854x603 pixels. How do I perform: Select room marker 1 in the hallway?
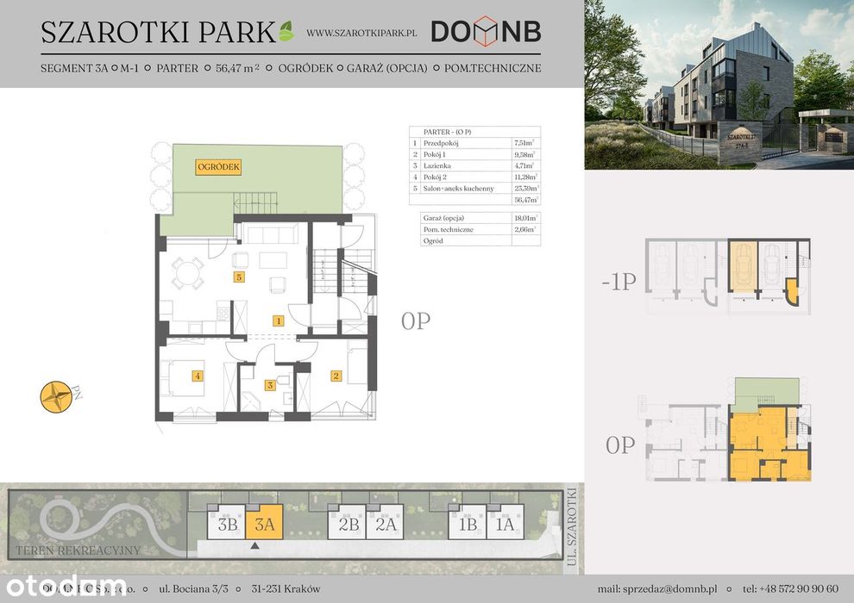279,320
